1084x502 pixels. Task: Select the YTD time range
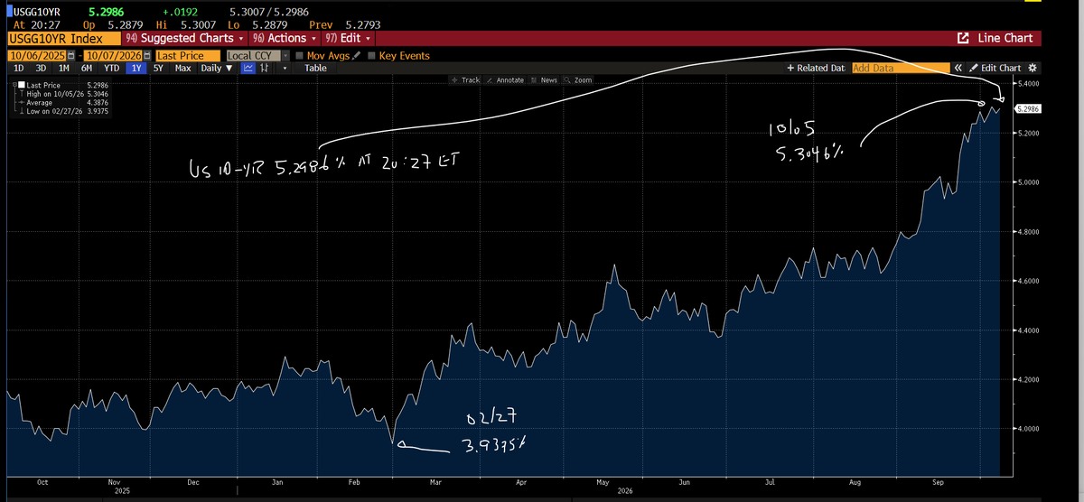(x=111, y=68)
